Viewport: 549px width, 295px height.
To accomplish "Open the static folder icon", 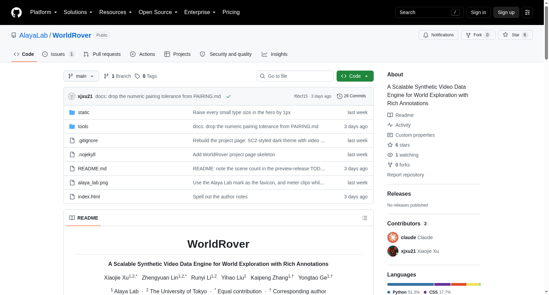I will 72,112.
